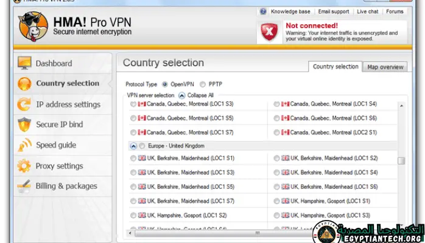Open the Live chat link
The image size is (425, 243).
(368, 12)
